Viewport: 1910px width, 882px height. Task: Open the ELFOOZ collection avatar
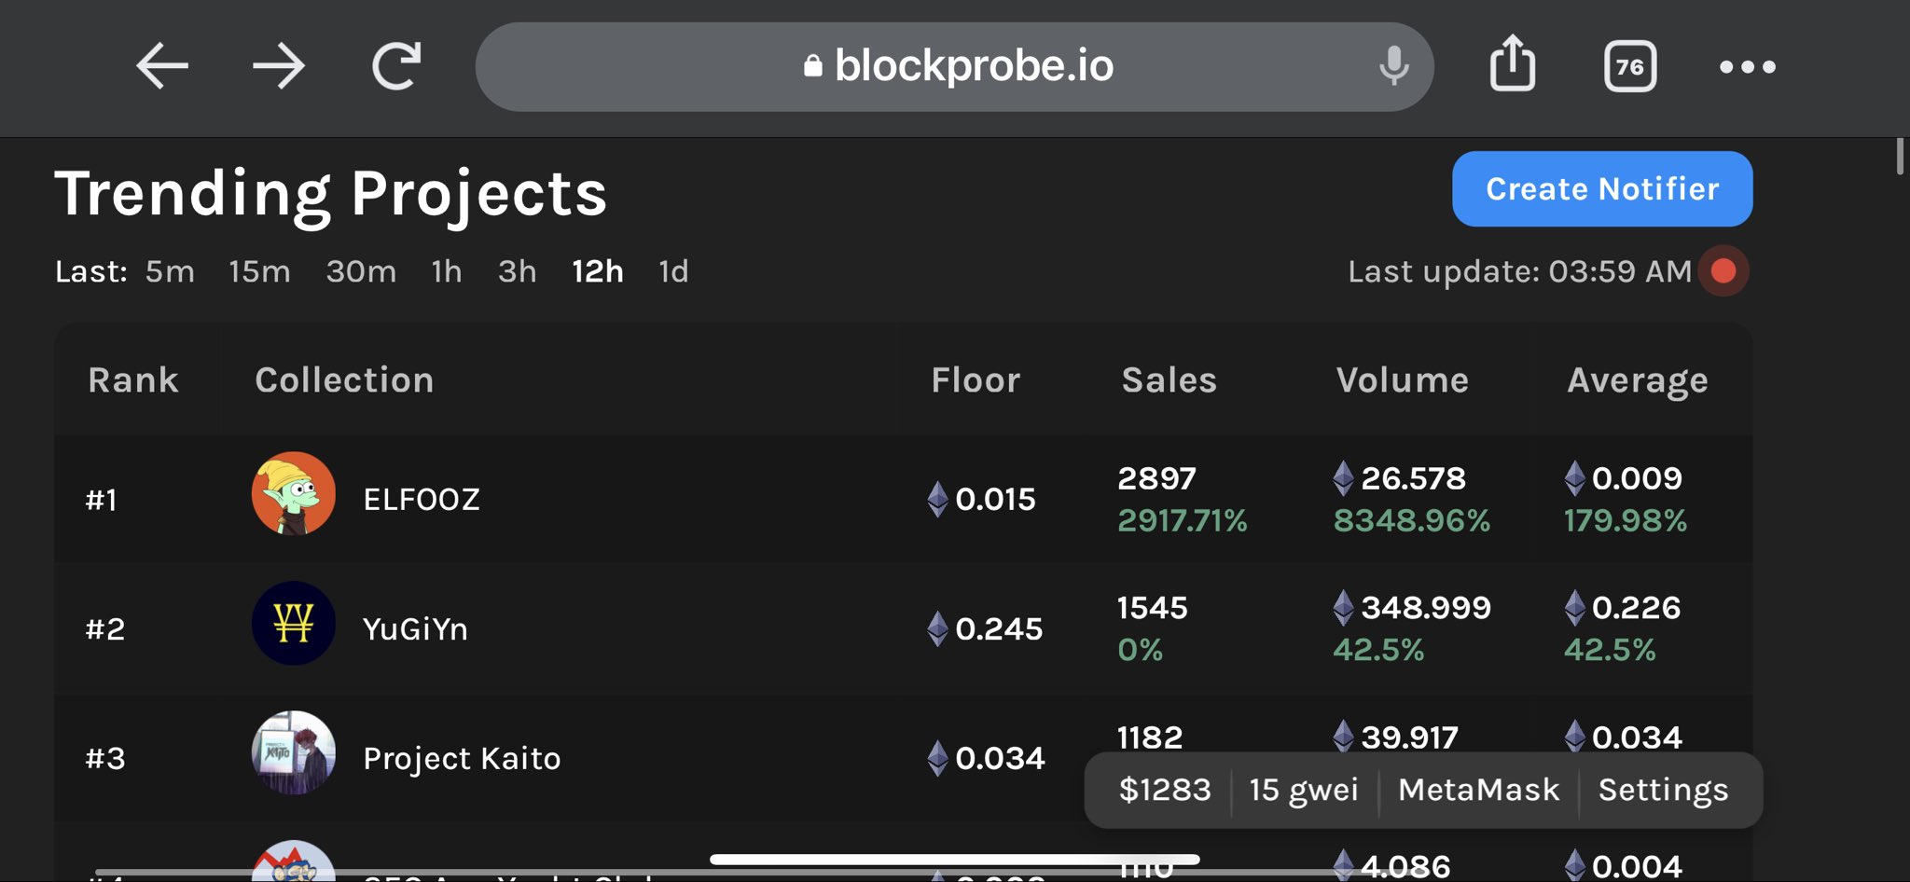coord(294,494)
